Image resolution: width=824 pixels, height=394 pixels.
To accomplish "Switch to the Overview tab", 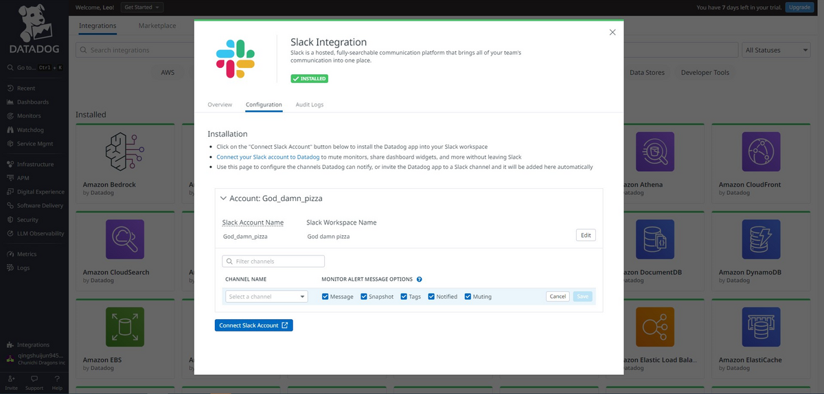I will (220, 104).
